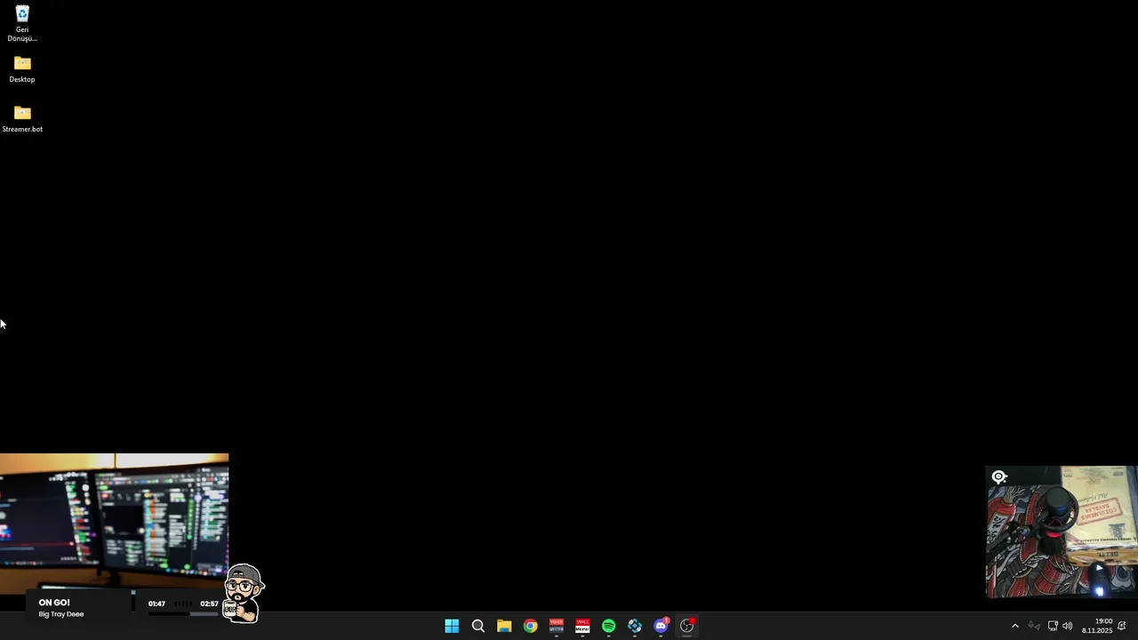Open the blue diamond app in taskbar
1138x640 pixels.
click(x=635, y=626)
